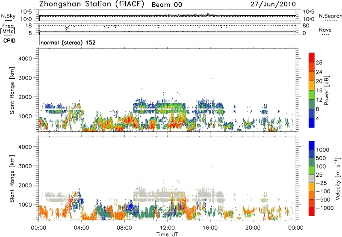Select the red bottom segment of Velocity colorbar
Viewport: 342px width, 237px height.
point(312,212)
